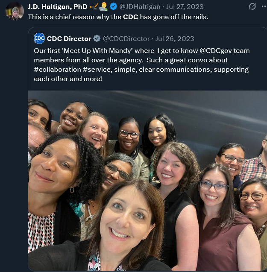Image resolution: width=267 pixels, height=272 pixels.
Task: Click the hockey stick emoji in display name
Action: pyautogui.click(x=94, y=7)
